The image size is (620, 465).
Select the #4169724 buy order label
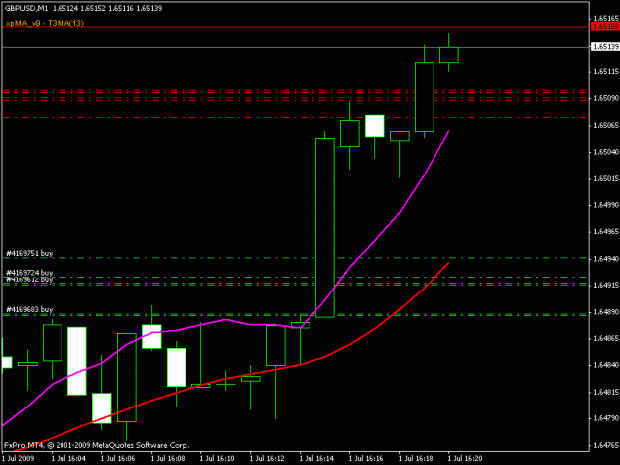(x=29, y=273)
